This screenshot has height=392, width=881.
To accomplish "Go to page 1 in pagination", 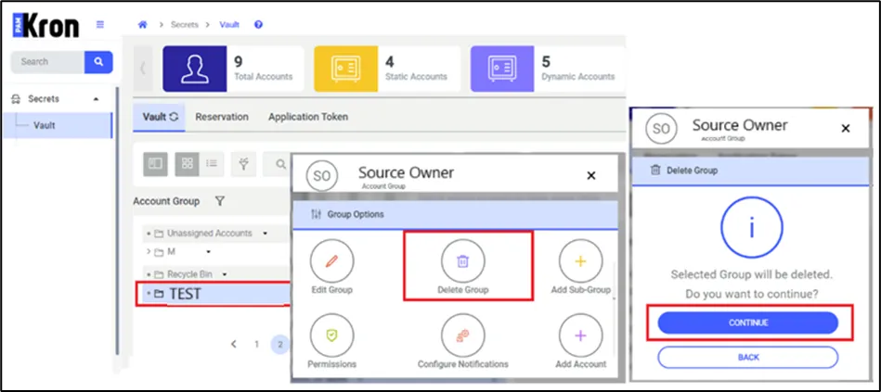I will click(x=256, y=345).
